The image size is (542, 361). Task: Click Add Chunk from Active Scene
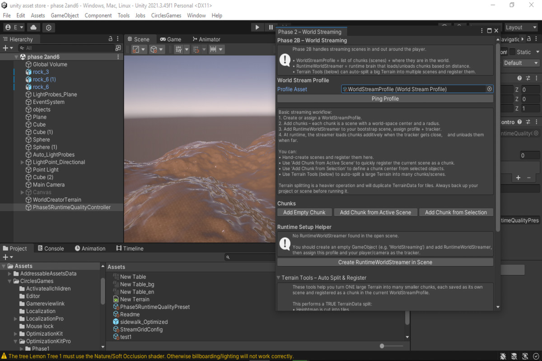click(375, 212)
